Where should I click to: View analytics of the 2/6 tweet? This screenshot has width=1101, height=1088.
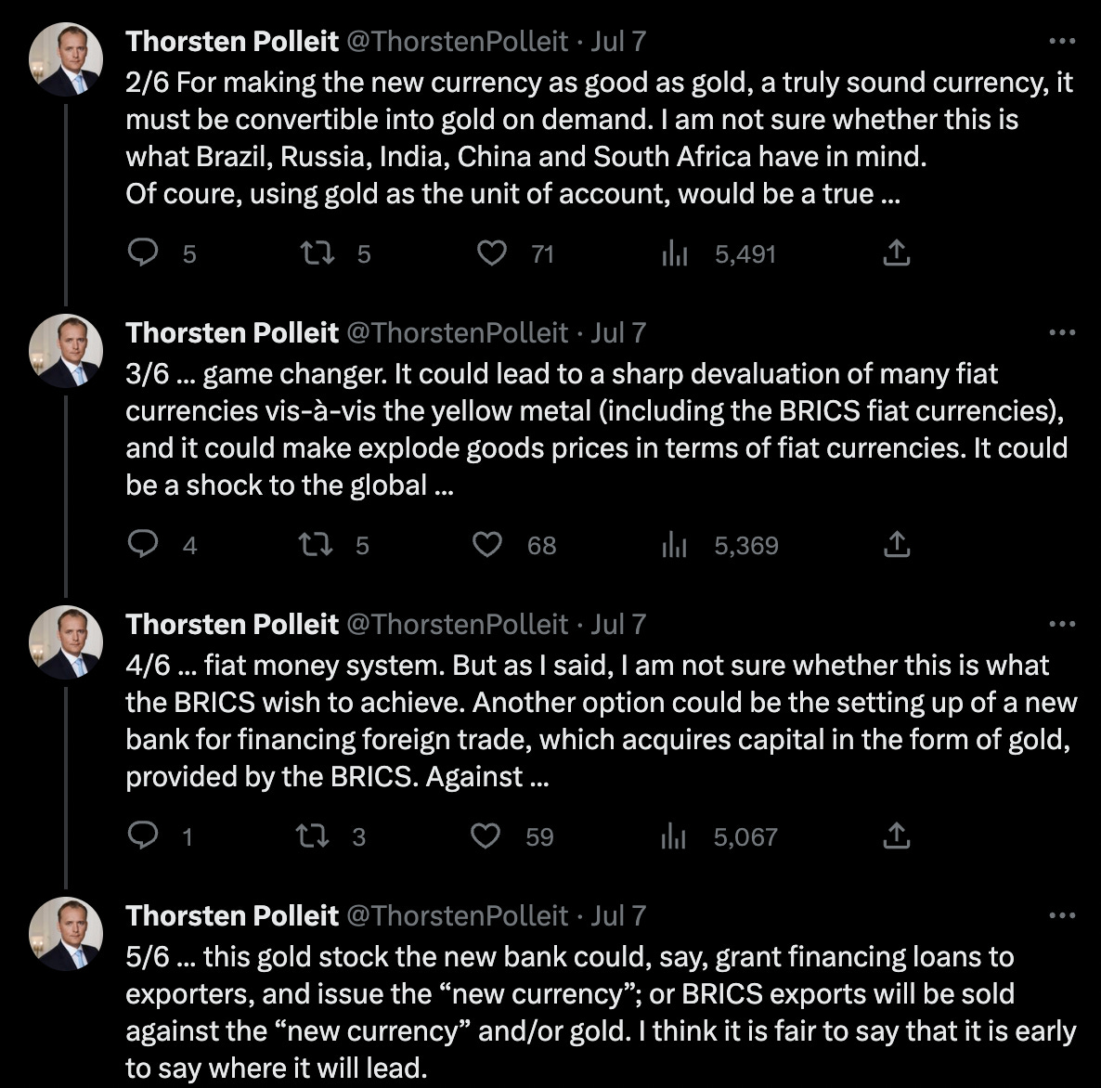pyautogui.click(x=674, y=253)
